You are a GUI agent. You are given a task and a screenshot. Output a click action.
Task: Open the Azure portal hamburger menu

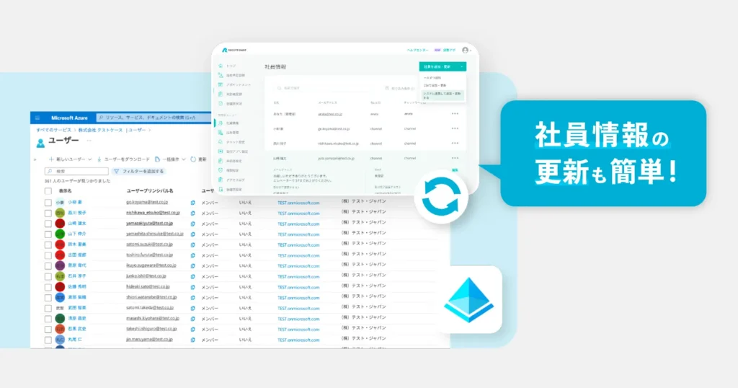click(x=37, y=118)
